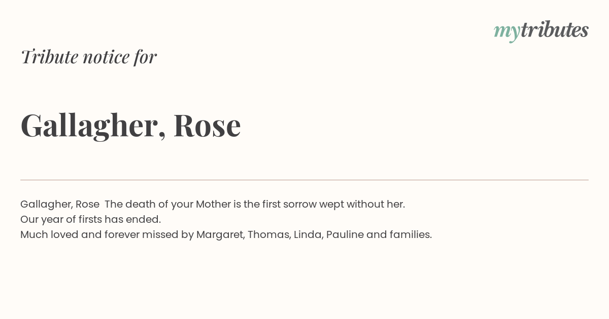This screenshot has width=609, height=319.
Task: Click "Our year of firsts has ended." line
Action: coord(90,220)
